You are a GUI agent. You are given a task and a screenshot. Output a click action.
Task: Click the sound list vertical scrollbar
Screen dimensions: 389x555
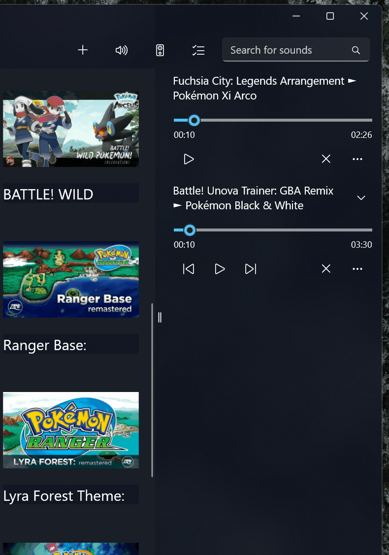click(152, 390)
